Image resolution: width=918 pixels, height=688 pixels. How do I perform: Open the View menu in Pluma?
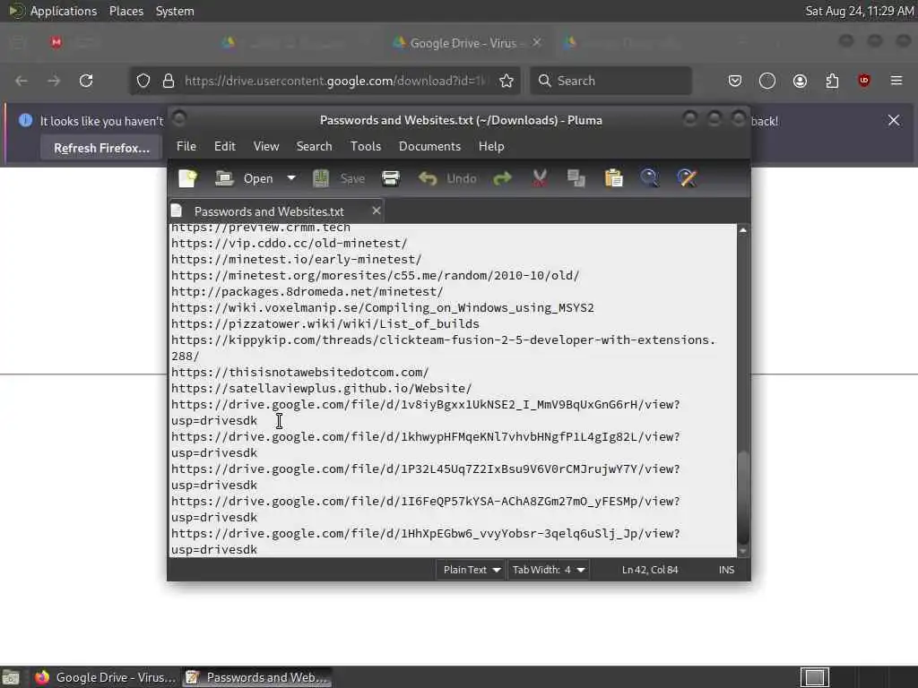[x=265, y=146]
